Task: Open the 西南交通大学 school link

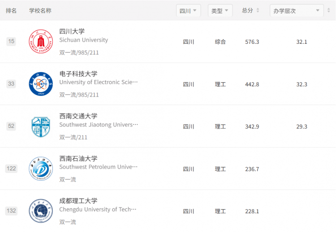Action: 78,116
